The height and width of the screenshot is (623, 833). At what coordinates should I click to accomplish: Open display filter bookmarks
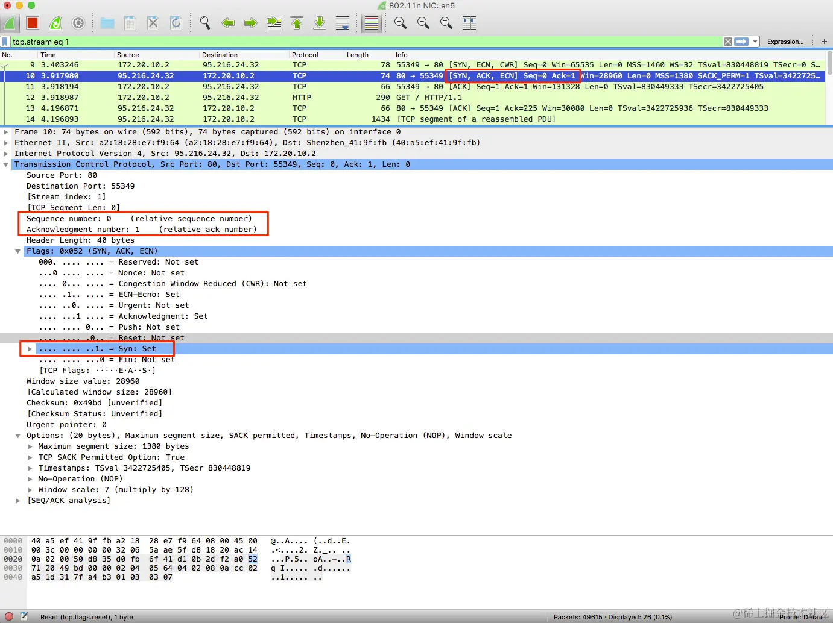click(x=5, y=42)
